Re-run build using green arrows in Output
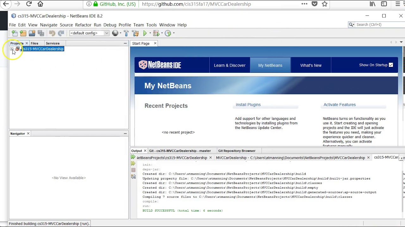Image resolution: width=405 pixels, height=227 pixels. coord(133,157)
